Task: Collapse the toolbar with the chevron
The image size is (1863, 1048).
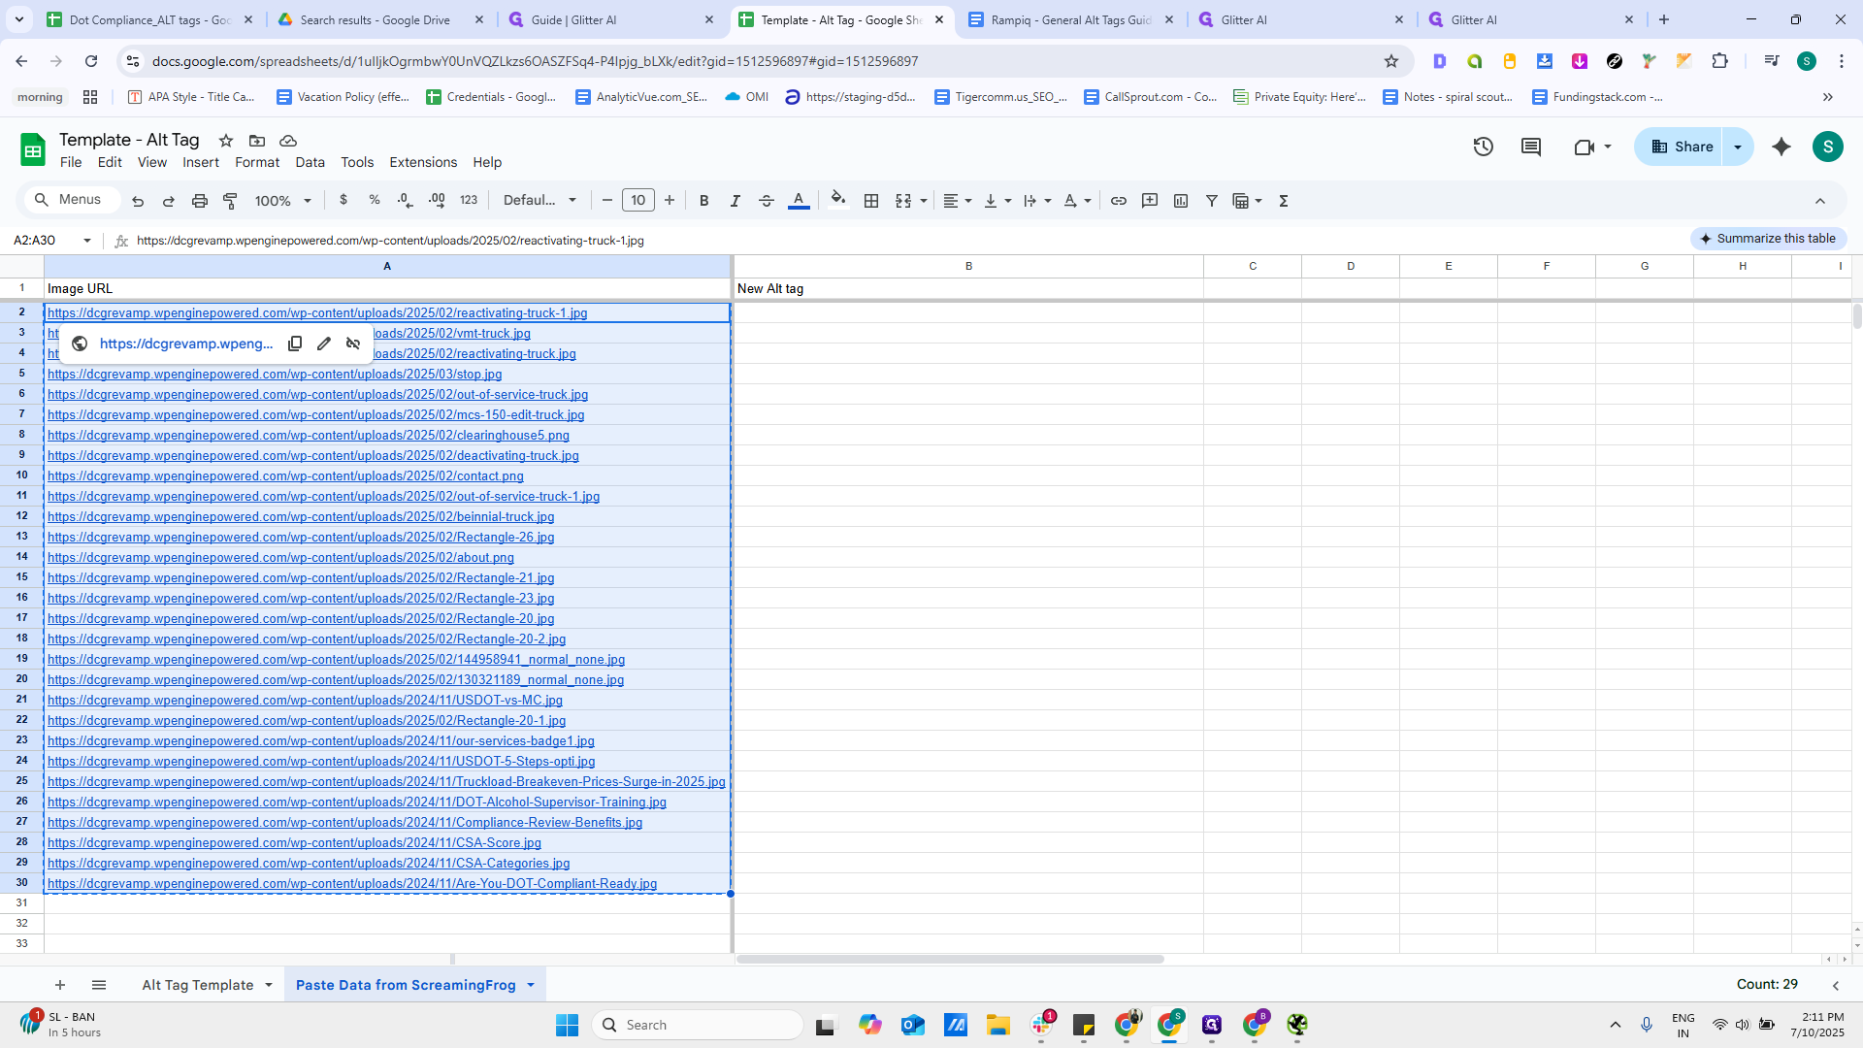Action: (x=1821, y=201)
